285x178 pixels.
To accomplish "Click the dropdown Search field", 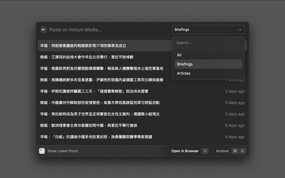I will click(x=208, y=43).
